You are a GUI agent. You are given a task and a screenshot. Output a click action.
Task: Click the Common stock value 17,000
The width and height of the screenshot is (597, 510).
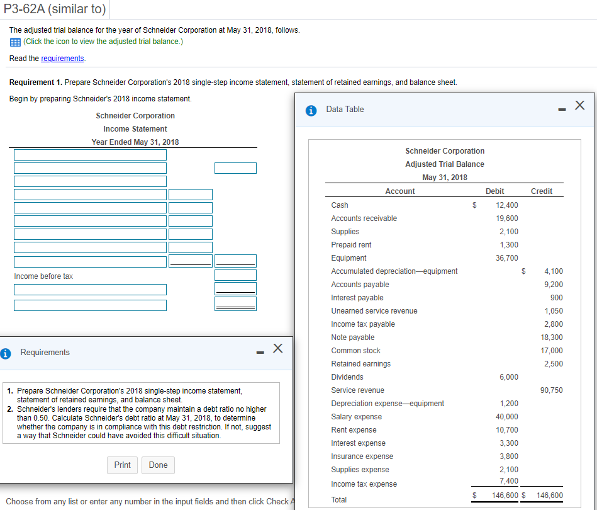tap(552, 351)
